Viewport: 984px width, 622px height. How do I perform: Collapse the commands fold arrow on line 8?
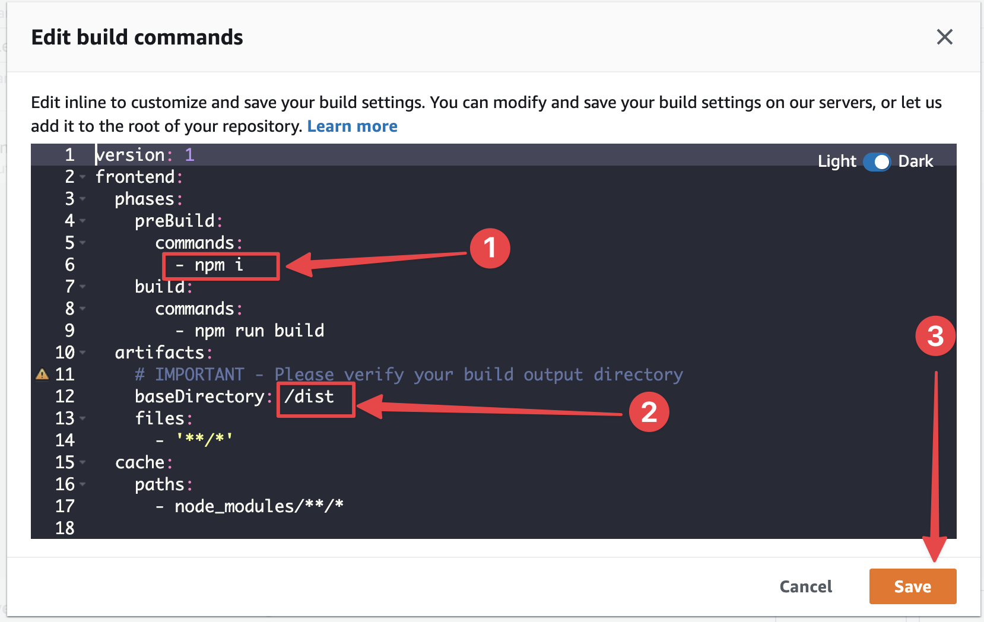point(82,309)
